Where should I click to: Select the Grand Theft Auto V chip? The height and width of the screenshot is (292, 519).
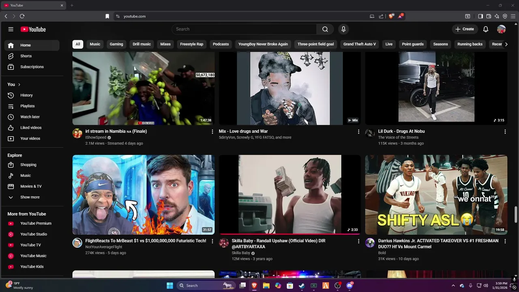(360, 44)
